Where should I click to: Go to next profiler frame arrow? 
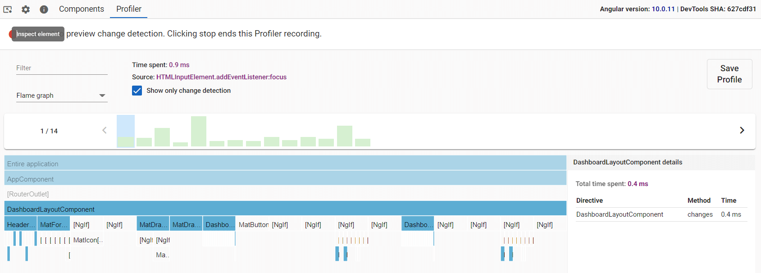tap(742, 131)
